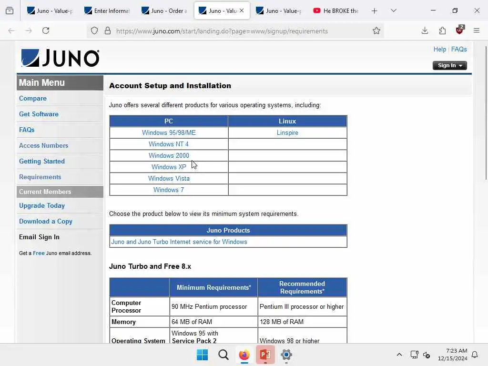Image resolution: width=488 pixels, height=366 pixels.
Task: Click the address bar URL
Action: click(x=222, y=31)
